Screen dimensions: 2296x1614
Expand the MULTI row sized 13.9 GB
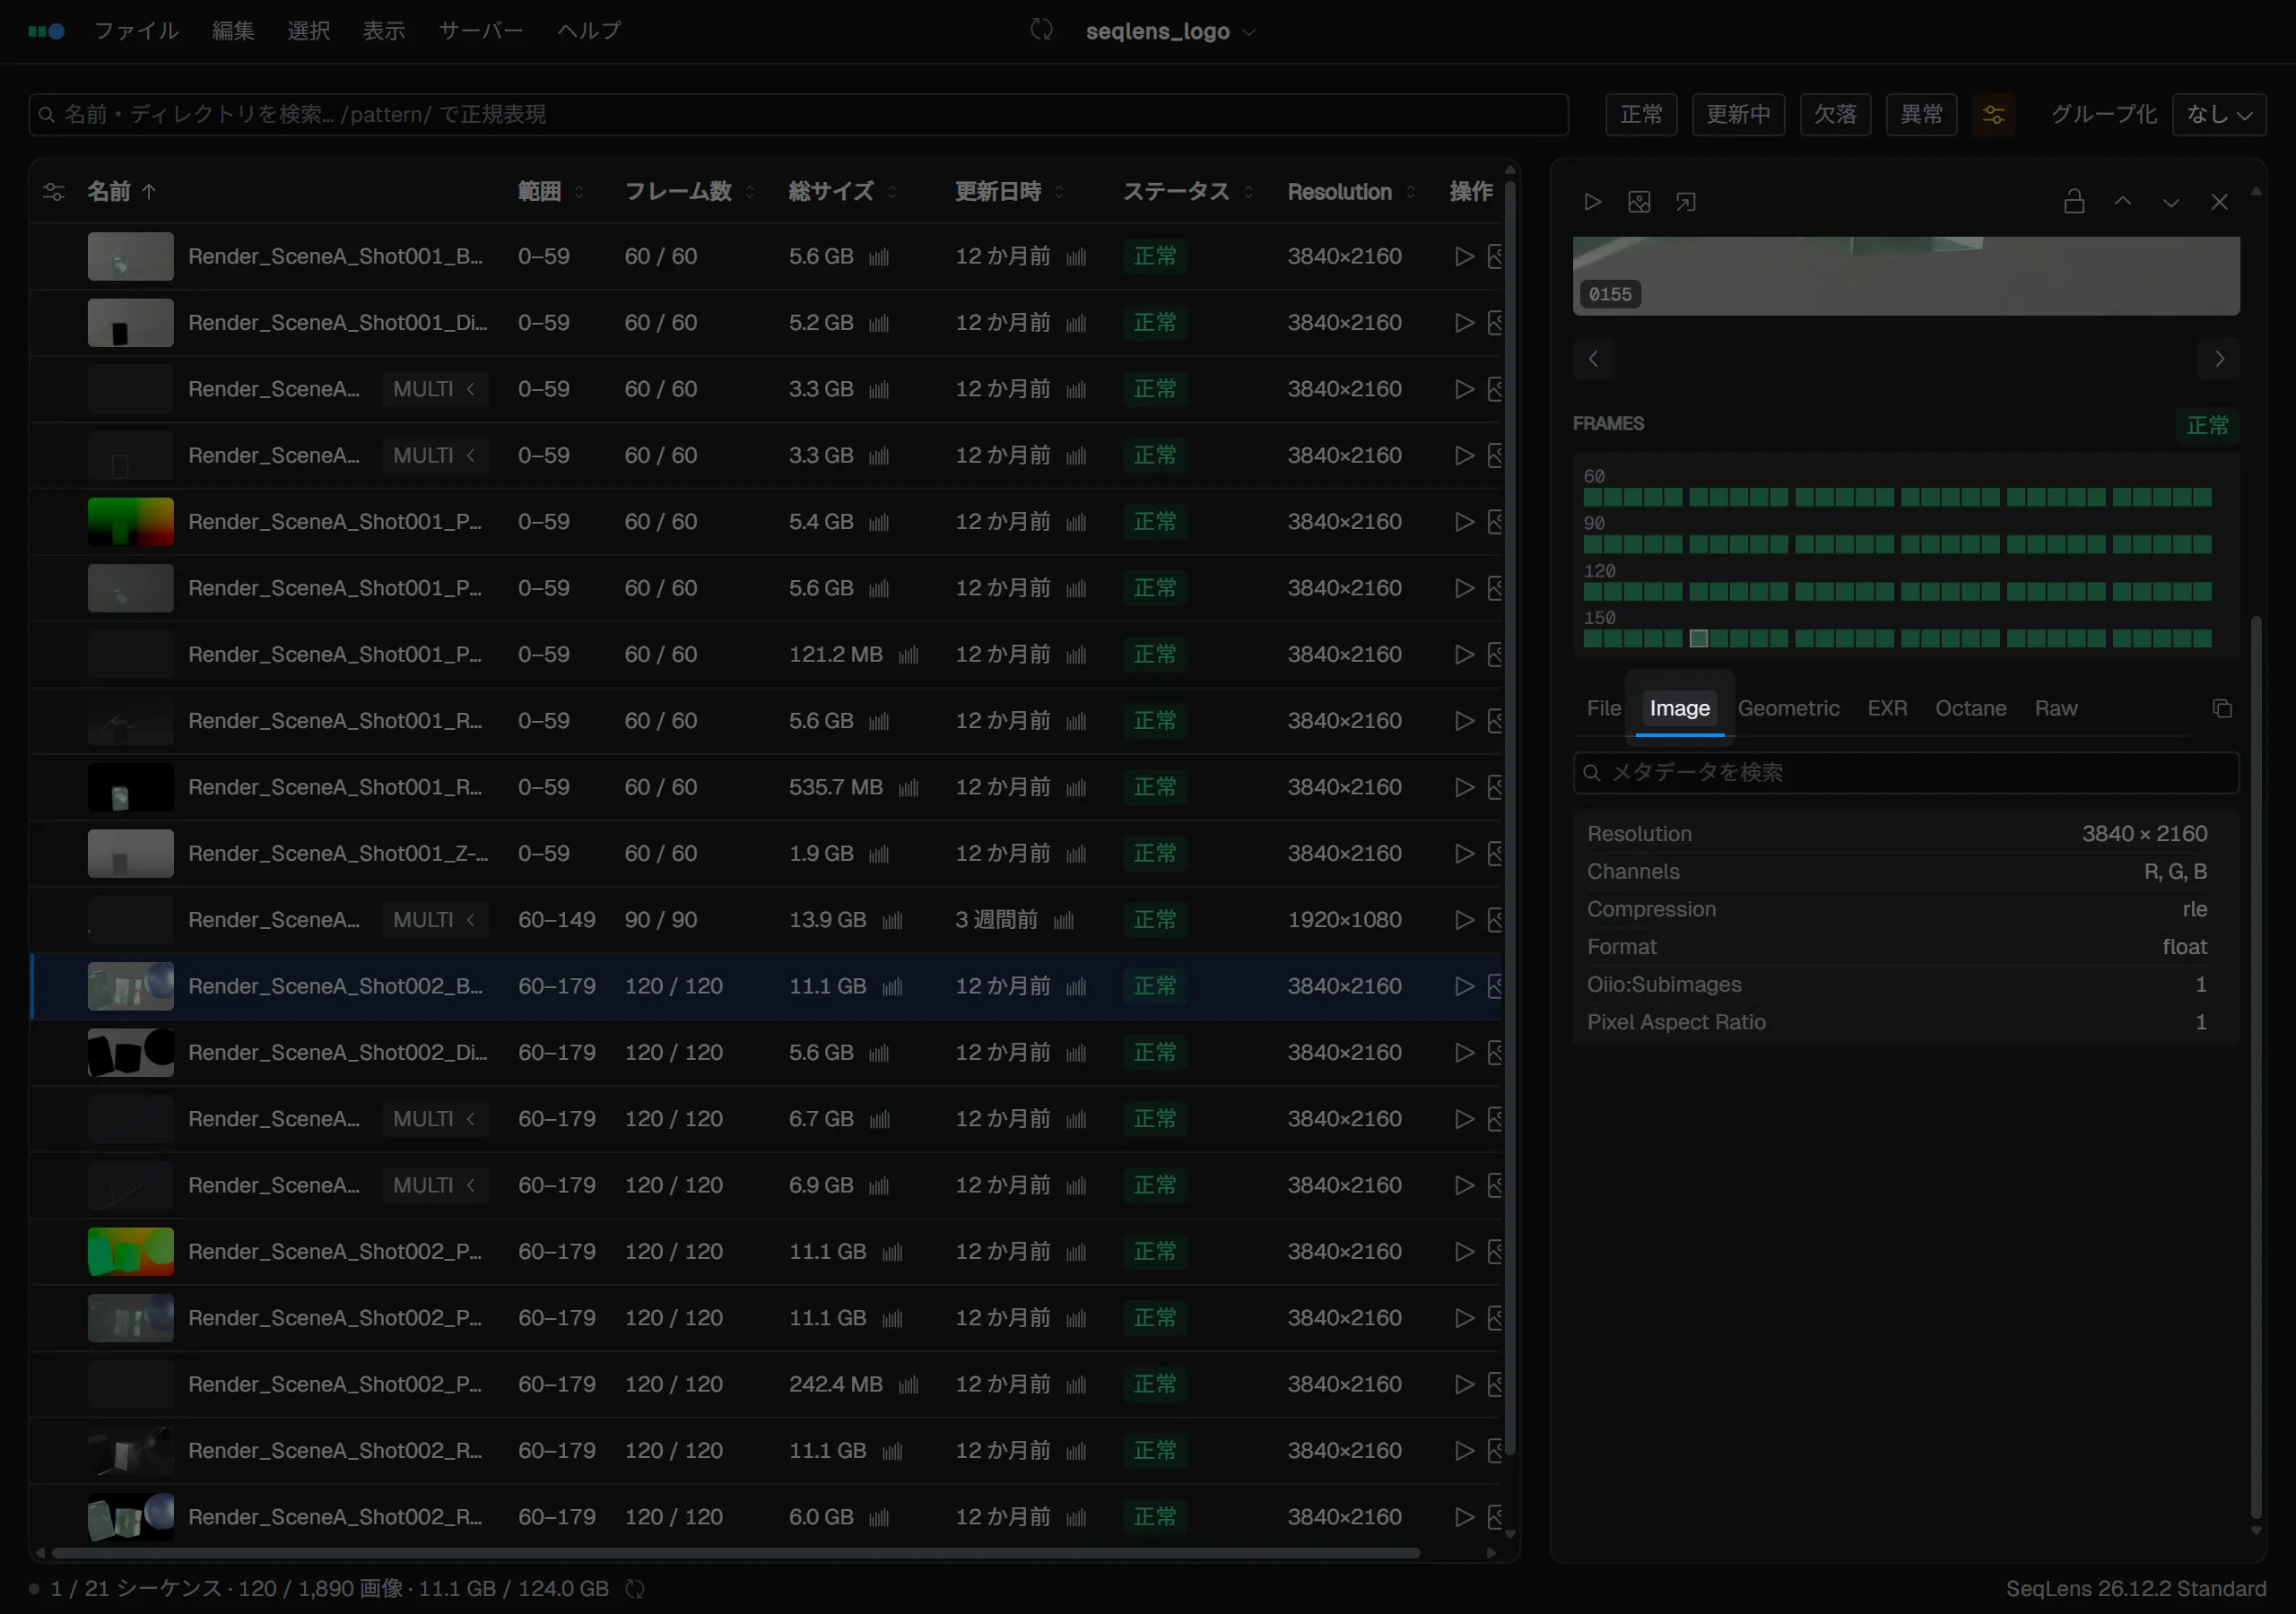point(434,920)
